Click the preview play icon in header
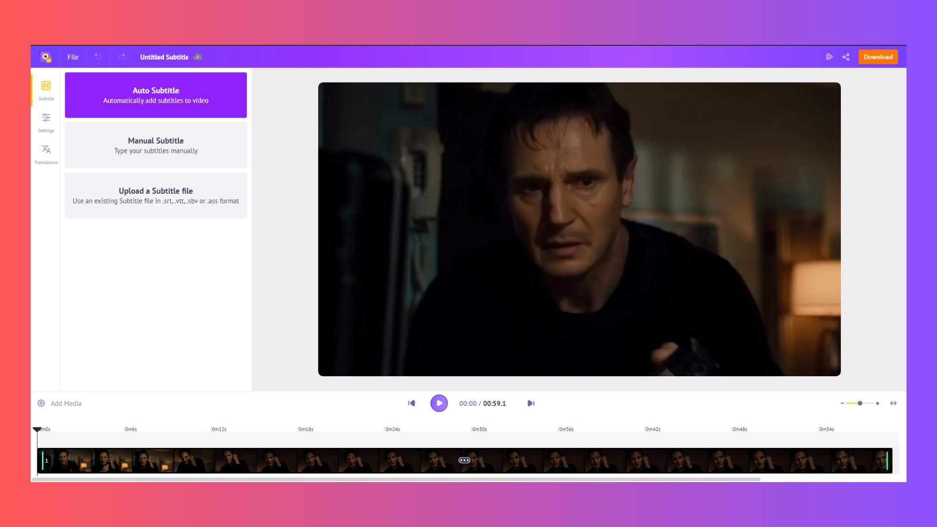 point(829,57)
